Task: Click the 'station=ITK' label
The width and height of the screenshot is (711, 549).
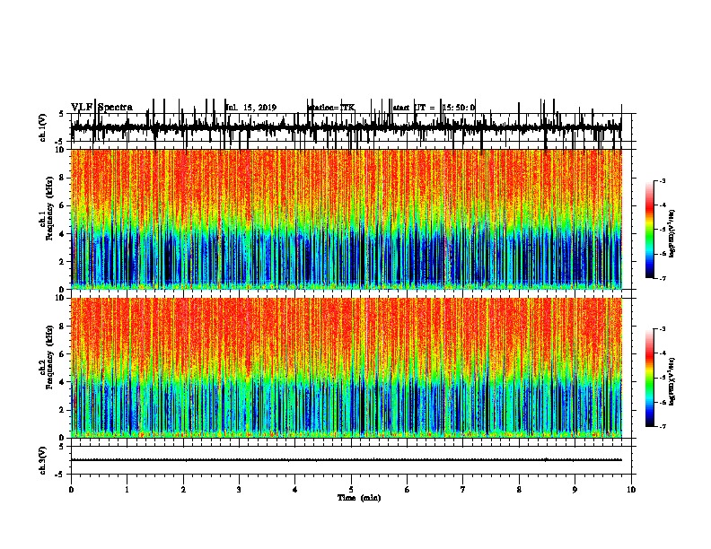Action: click(x=331, y=108)
